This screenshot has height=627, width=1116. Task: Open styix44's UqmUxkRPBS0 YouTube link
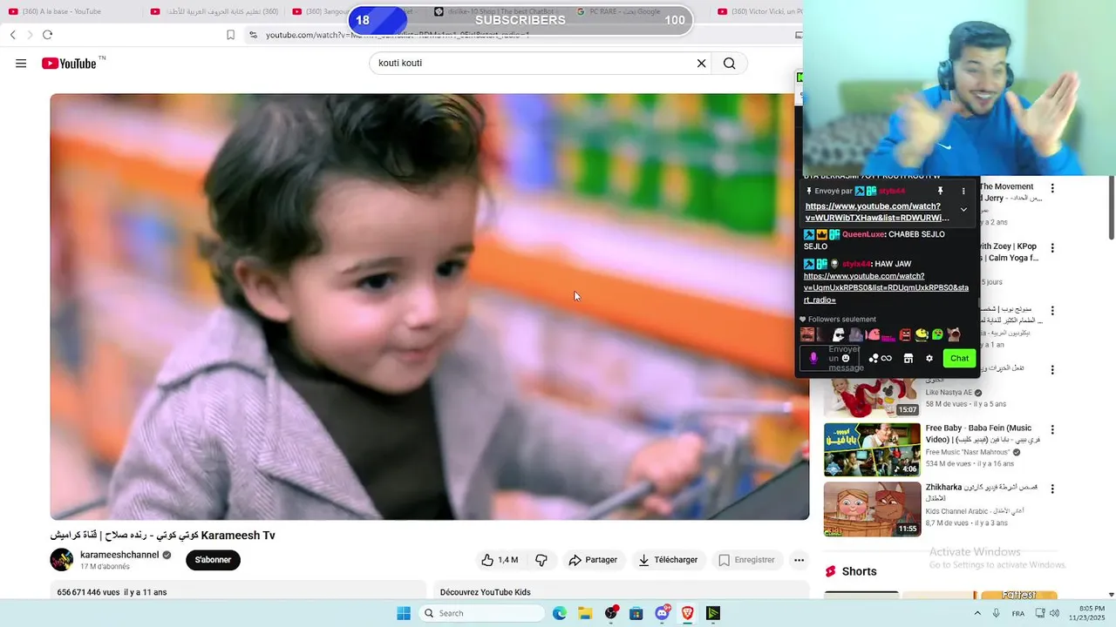[886, 287]
